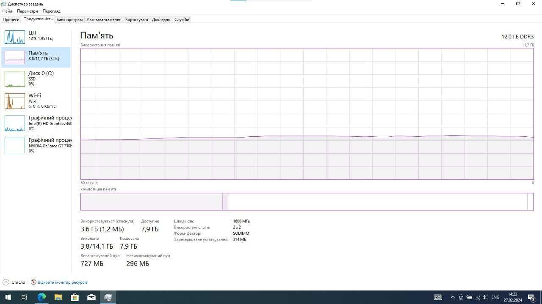Open the Перегляд menu
542x304 pixels.
51,11
